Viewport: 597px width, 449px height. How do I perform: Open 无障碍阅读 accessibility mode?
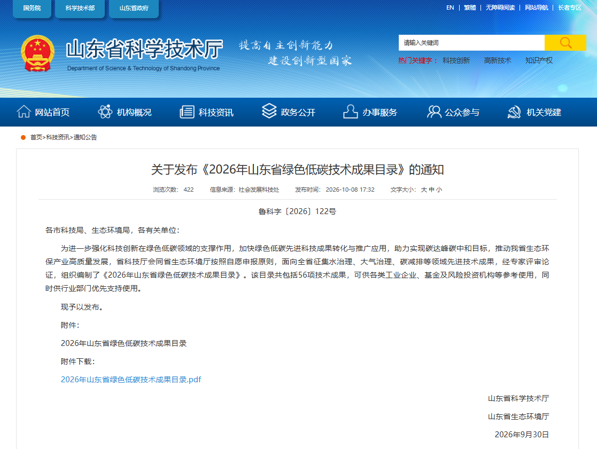tap(500, 7)
